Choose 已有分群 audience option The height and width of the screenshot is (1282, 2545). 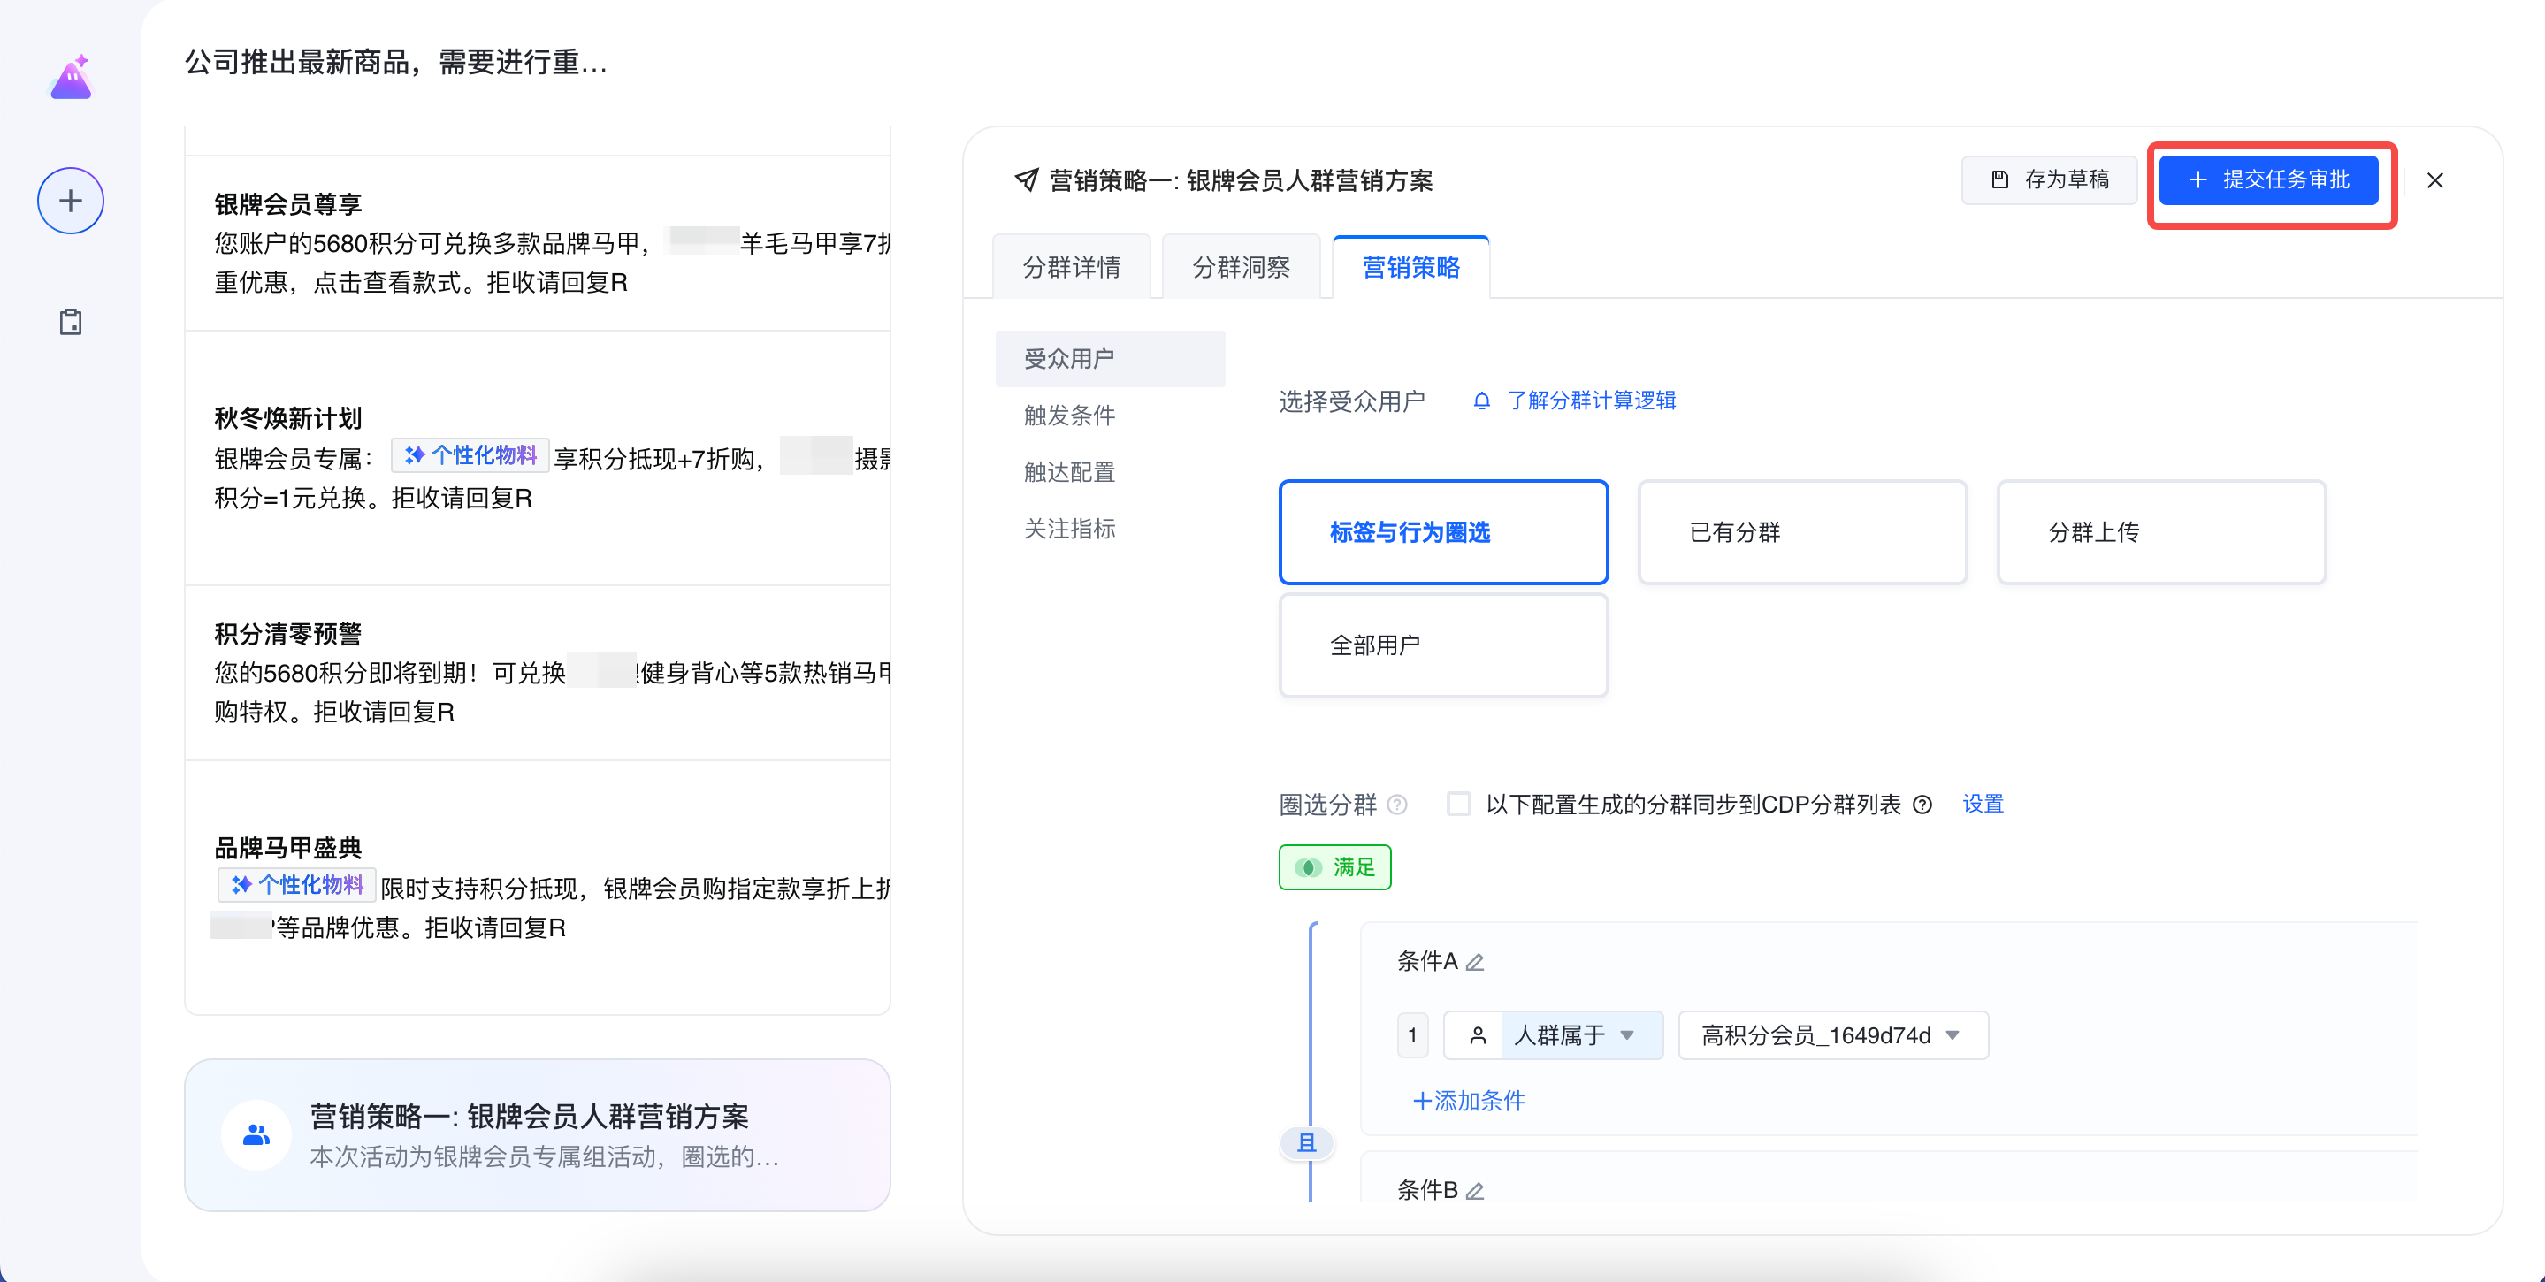pyautogui.click(x=1802, y=532)
